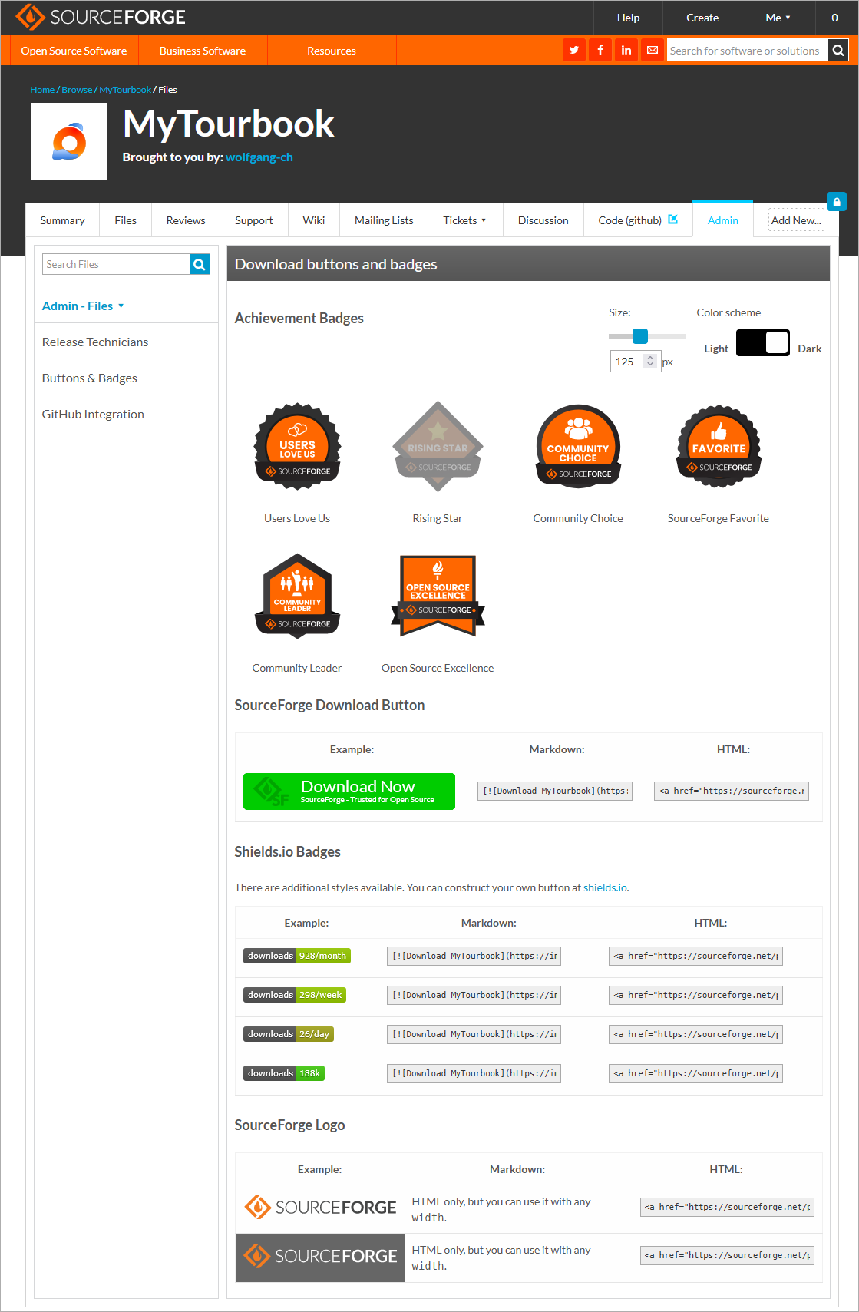Click the header search magnifier button

(x=838, y=51)
